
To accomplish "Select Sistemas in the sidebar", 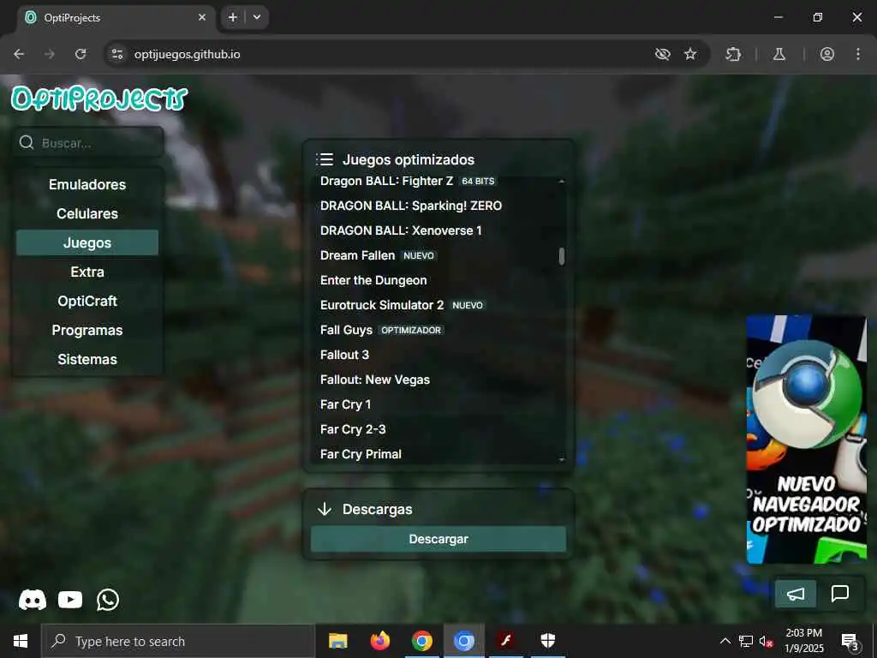I will tap(87, 359).
